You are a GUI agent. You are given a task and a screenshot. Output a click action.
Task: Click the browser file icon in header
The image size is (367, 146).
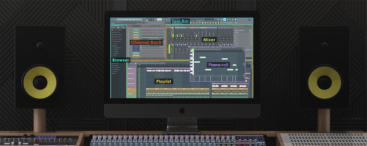click(118, 28)
